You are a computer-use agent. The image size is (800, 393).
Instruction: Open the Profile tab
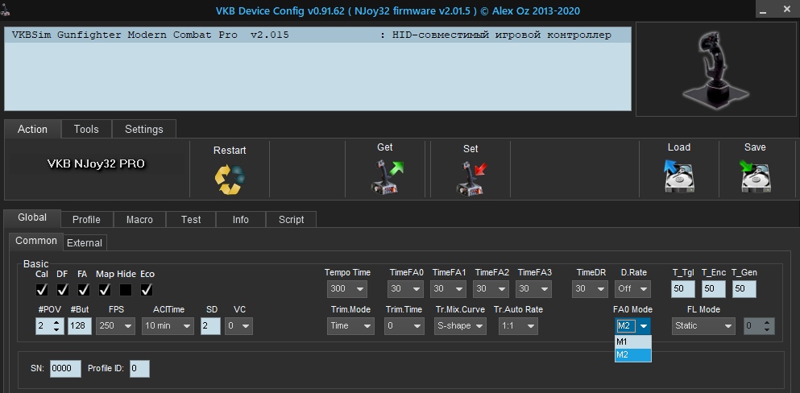pyautogui.click(x=86, y=220)
